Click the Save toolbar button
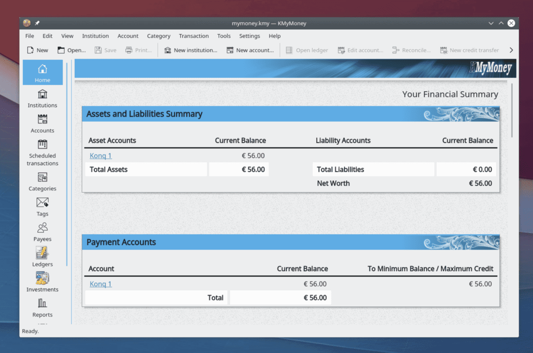This screenshot has height=353, width=533. (105, 50)
